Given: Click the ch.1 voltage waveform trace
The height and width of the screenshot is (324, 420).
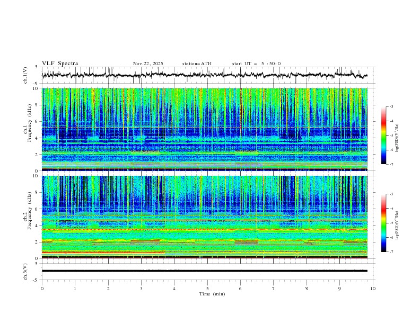Looking at the screenshot, I should click(x=205, y=75).
